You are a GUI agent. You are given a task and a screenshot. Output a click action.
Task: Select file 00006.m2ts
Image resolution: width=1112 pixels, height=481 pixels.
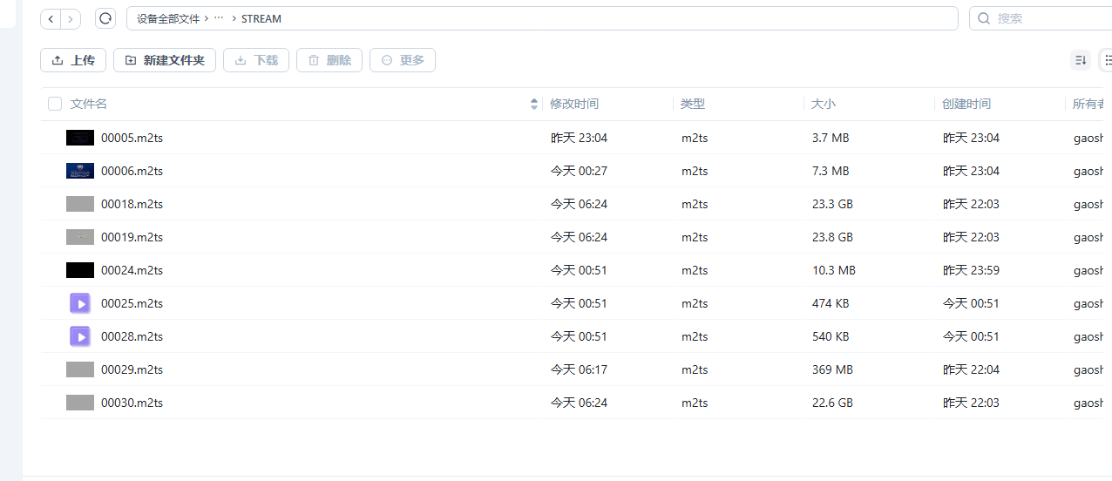point(132,171)
